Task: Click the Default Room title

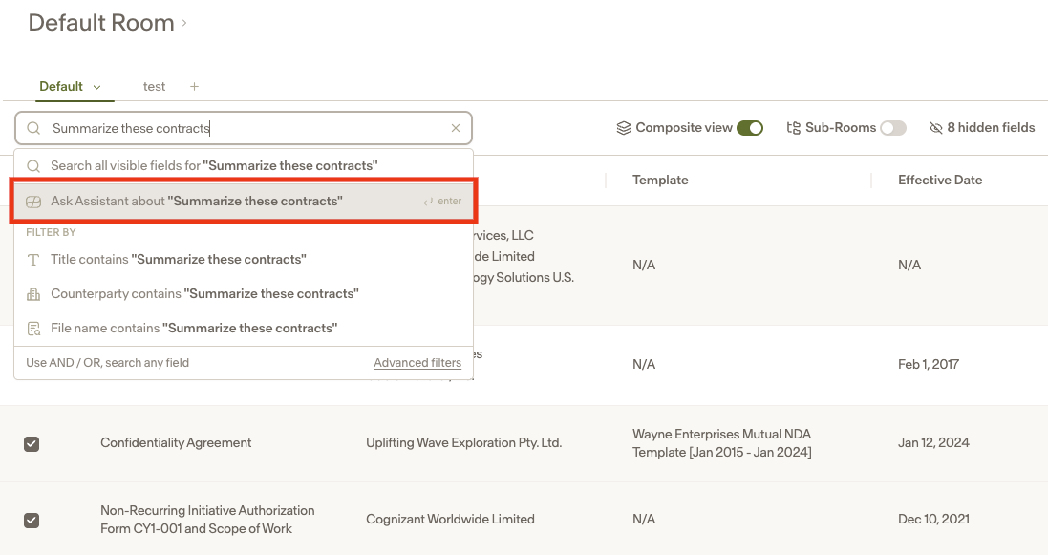Action: point(101,23)
